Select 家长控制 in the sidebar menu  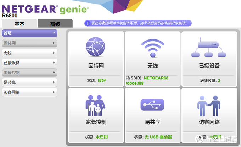pyautogui.click(x=30, y=72)
